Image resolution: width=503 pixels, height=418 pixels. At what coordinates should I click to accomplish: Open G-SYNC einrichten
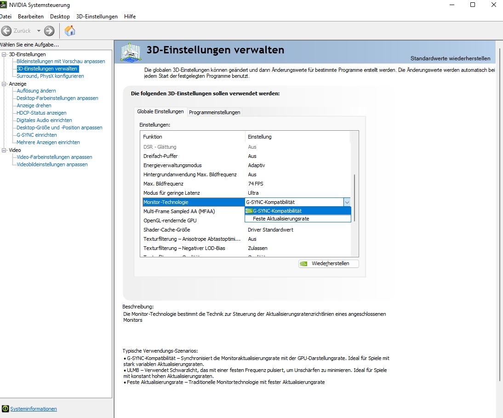[x=37, y=135]
